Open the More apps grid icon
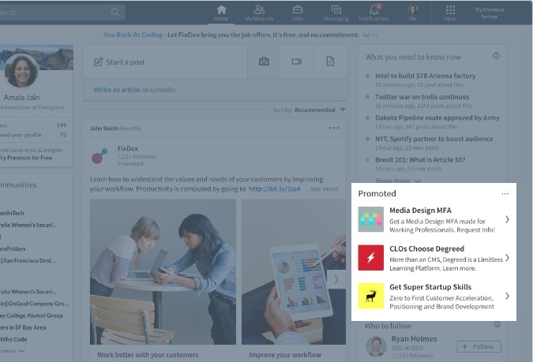The width and height of the screenshot is (533, 362). (x=450, y=13)
